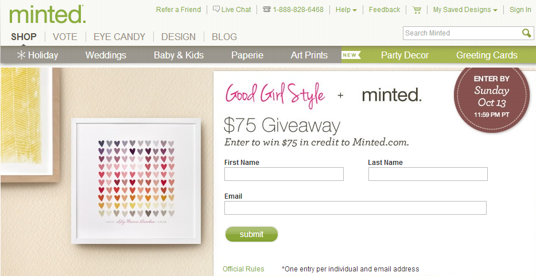Click the Live Chat speech bubble icon
The image size is (536, 276).
point(216,9)
